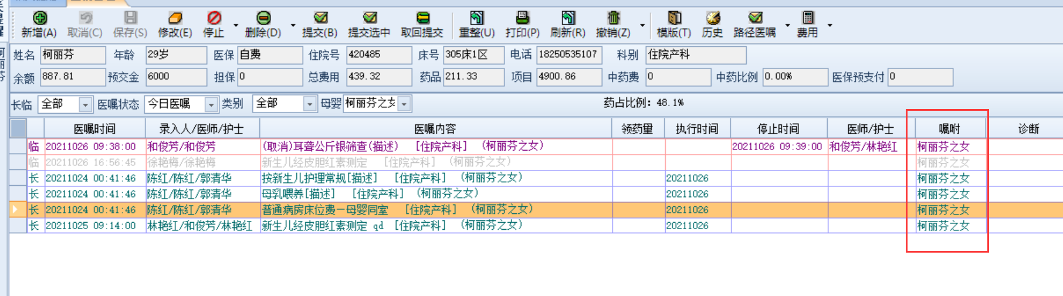Open the 费用 fees calculator icon
The height and width of the screenshot is (296, 1063).
click(x=808, y=18)
